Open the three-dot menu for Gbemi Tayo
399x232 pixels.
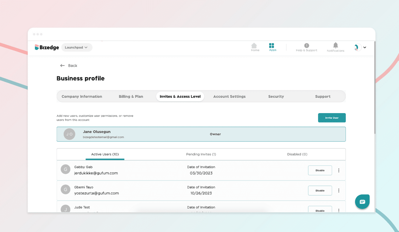coord(339,191)
